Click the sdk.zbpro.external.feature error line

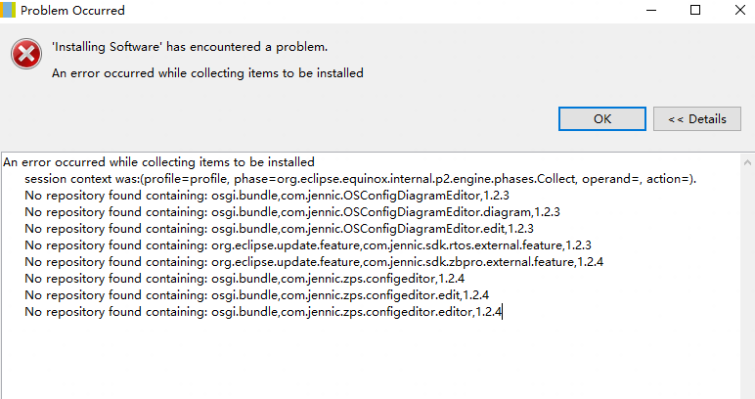pos(314,261)
